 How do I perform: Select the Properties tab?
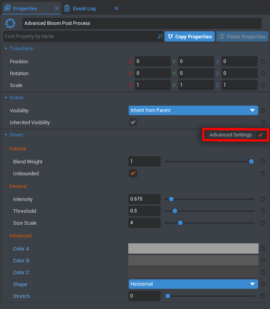[25, 8]
